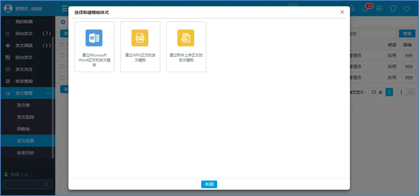Choose the Microsoft Word template icon
Viewport: 419px width, 196px height.
(94, 38)
